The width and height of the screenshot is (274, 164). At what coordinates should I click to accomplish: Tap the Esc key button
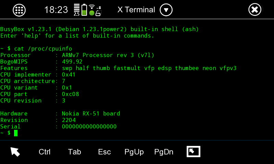(104, 152)
